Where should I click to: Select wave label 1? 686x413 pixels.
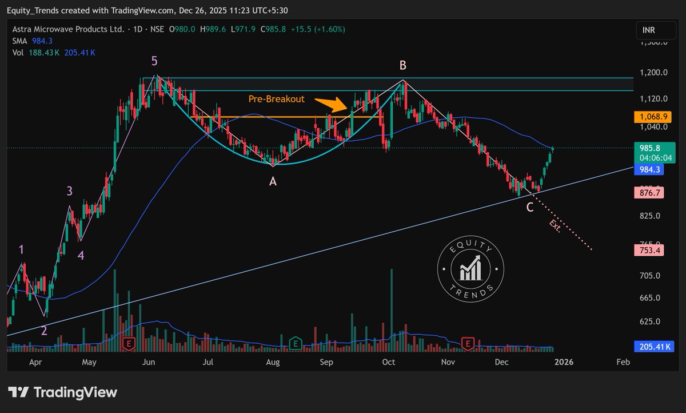21,249
